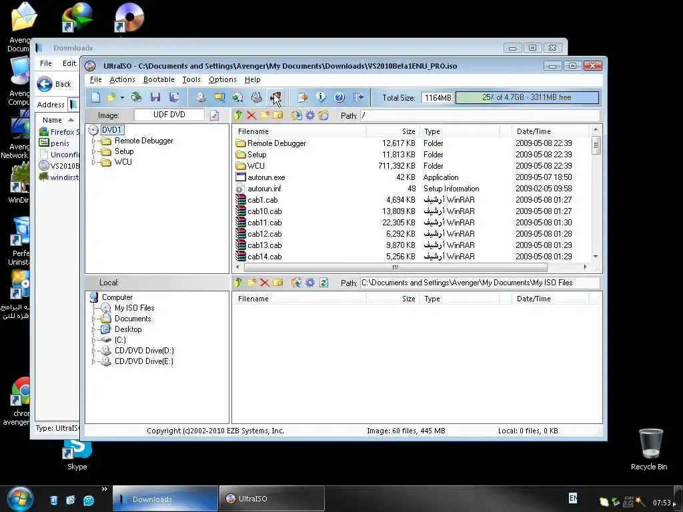Image resolution: width=683 pixels, height=512 pixels.
Task: Click the green Refresh icon in Local toolbar
Action: [x=323, y=283]
